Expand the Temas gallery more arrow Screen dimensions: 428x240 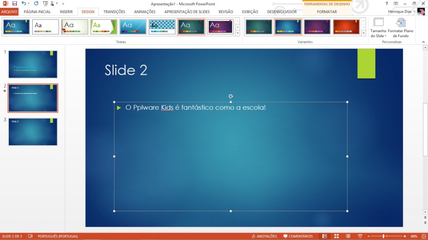pyautogui.click(x=238, y=33)
